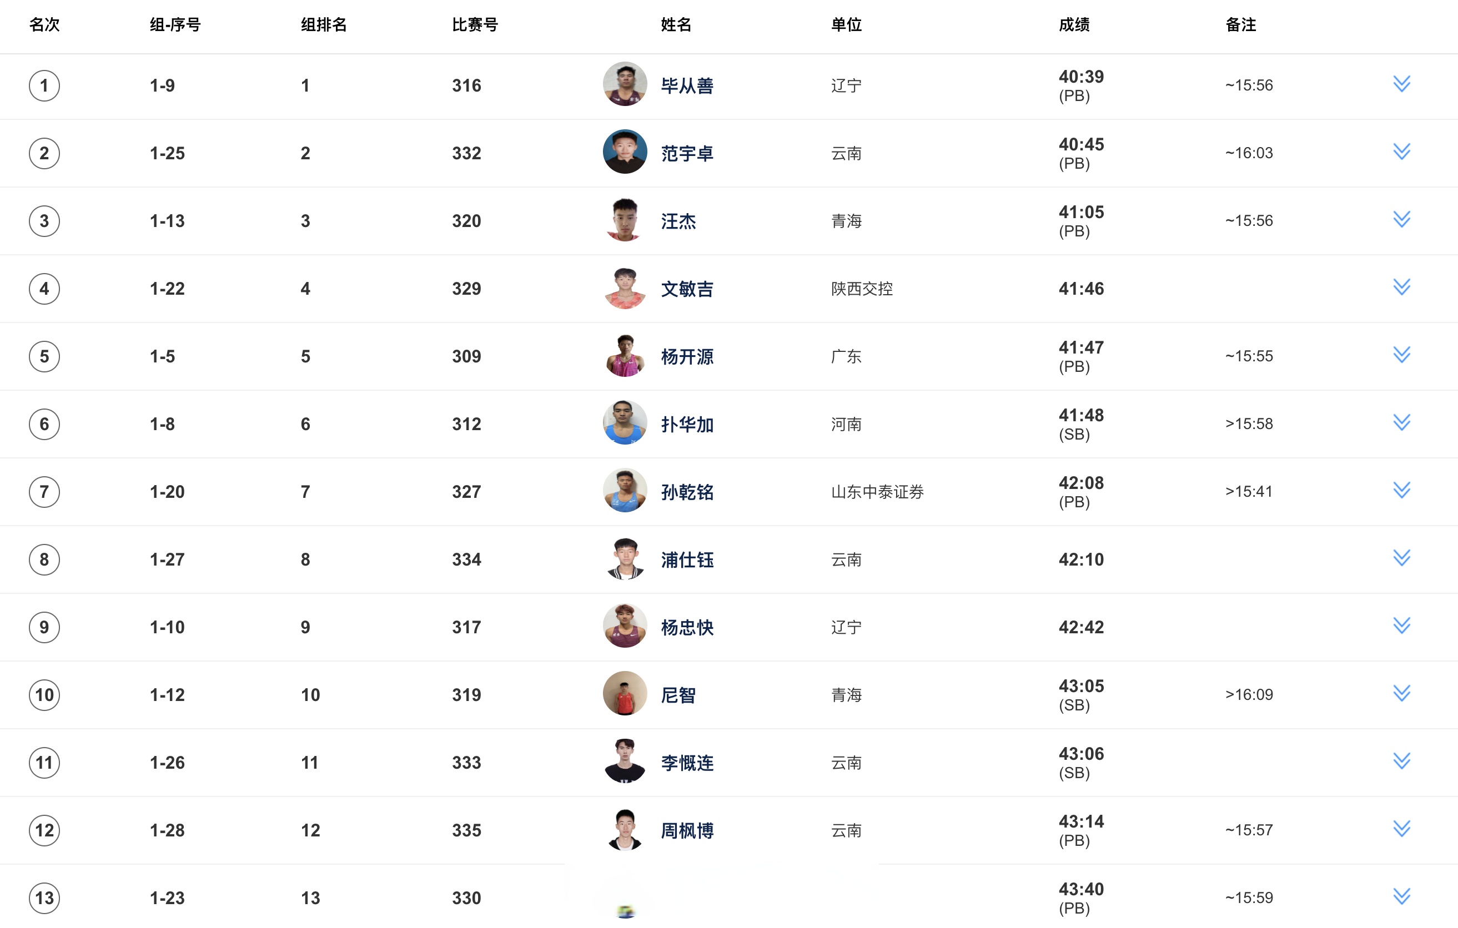Viewport: 1458px width, 928px height.
Task: Open the 李慨连 athlete profile link
Action: tap(687, 763)
